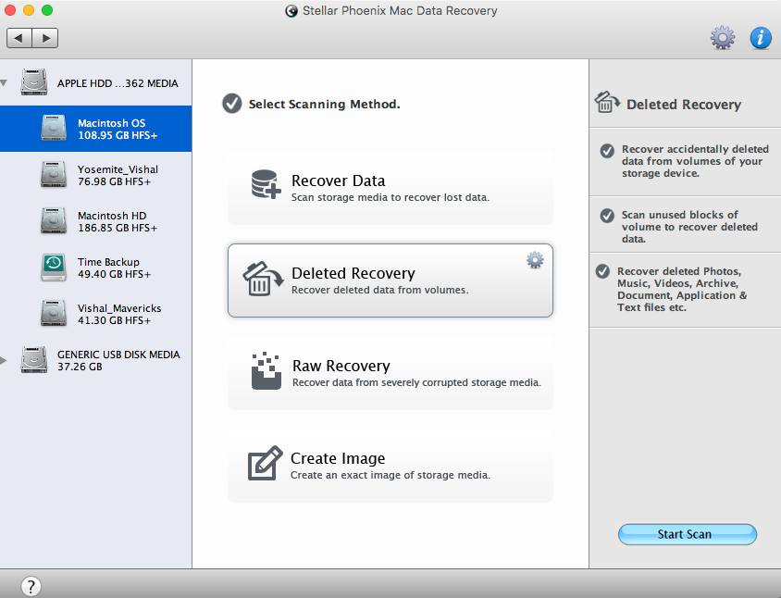Open the preferences gear in toolbar
This screenshot has height=598, width=781.
click(722, 38)
